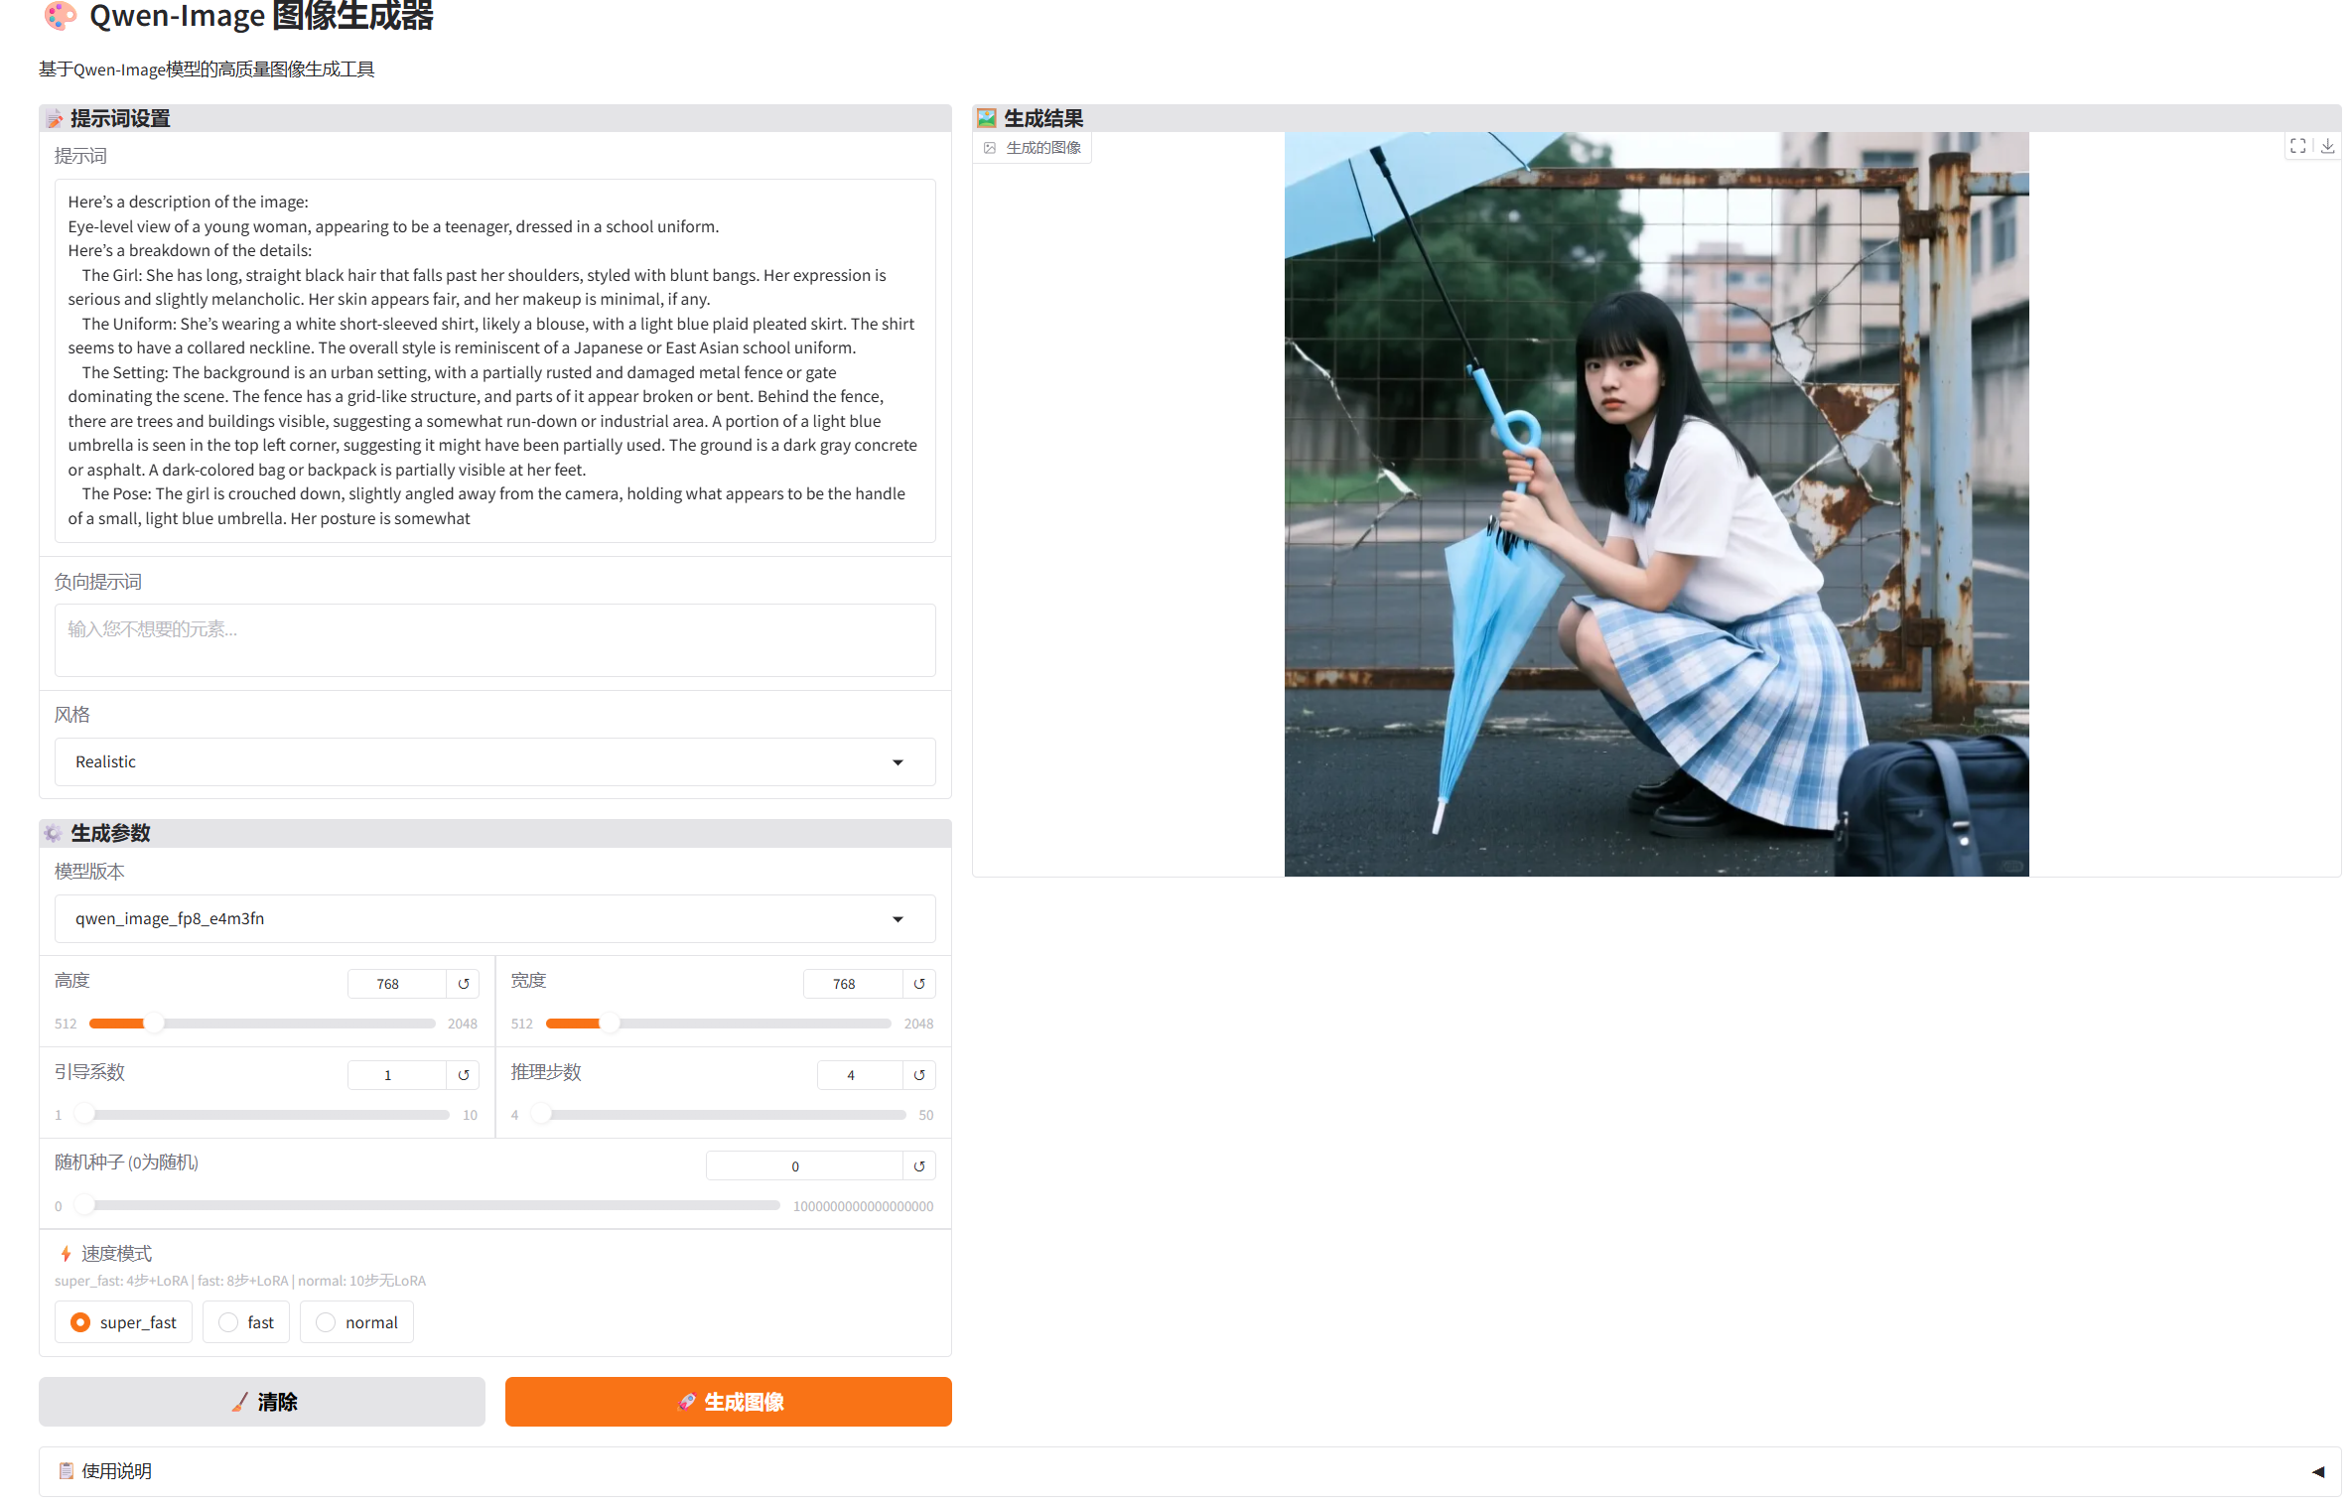The image size is (2352, 1505).
Task: Adjust the 引导系数 guidance slider
Action: coord(262,1115)
